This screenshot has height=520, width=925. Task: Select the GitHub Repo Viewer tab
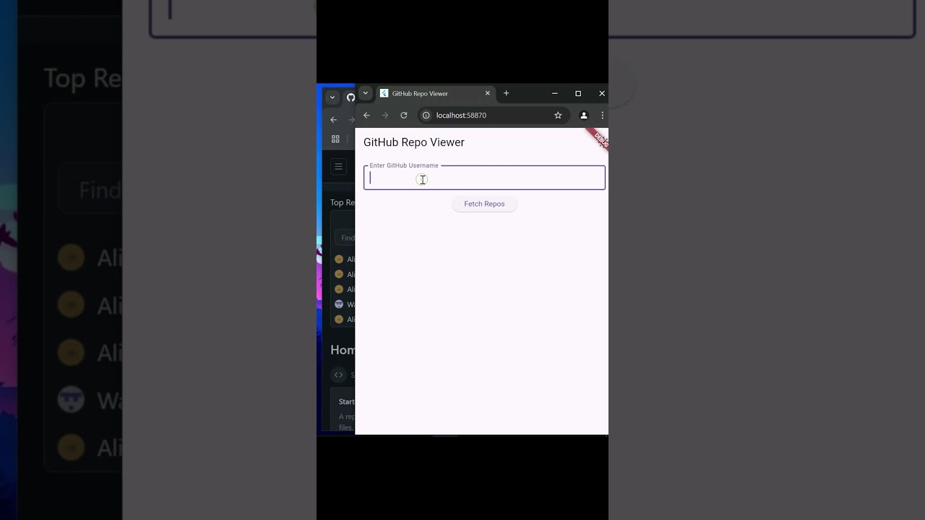436,93
